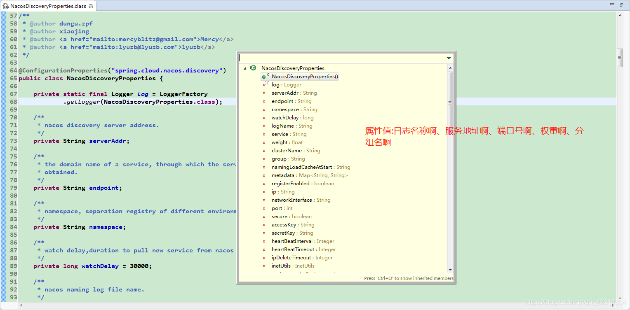
Task: Click 'private String endpoint;' code line
Action: click(78, 188)
